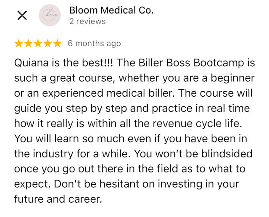This screenshot has height=217, width=269.
Task: Click the first yellow rating star
Action: (19, 43)
